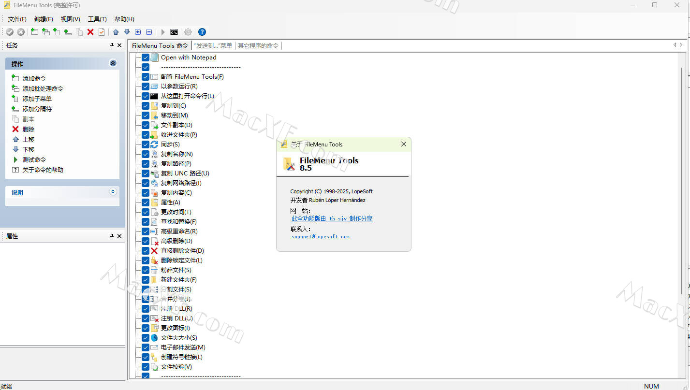Click the red Delete X toolbar icon
690x390 pixels.
click(x=90, y=32)
